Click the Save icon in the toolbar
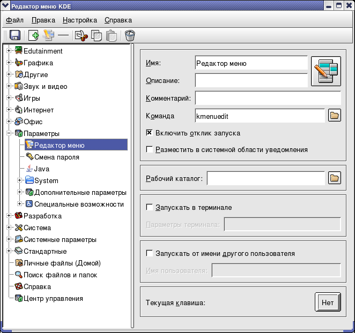Viewport: 355px width, 333px height. click(15, 36)
